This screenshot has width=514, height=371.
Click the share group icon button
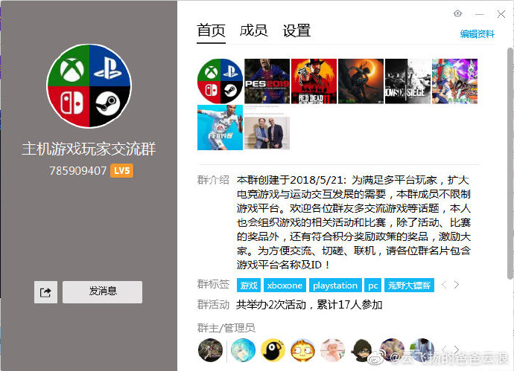click(45, 292)
